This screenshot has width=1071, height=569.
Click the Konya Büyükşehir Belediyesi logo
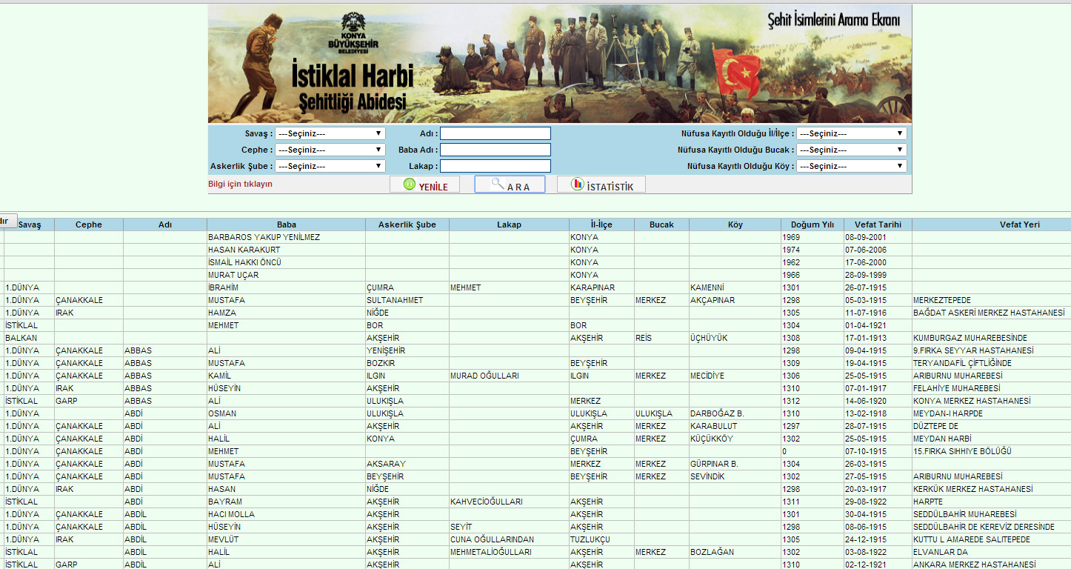(353, 34)
